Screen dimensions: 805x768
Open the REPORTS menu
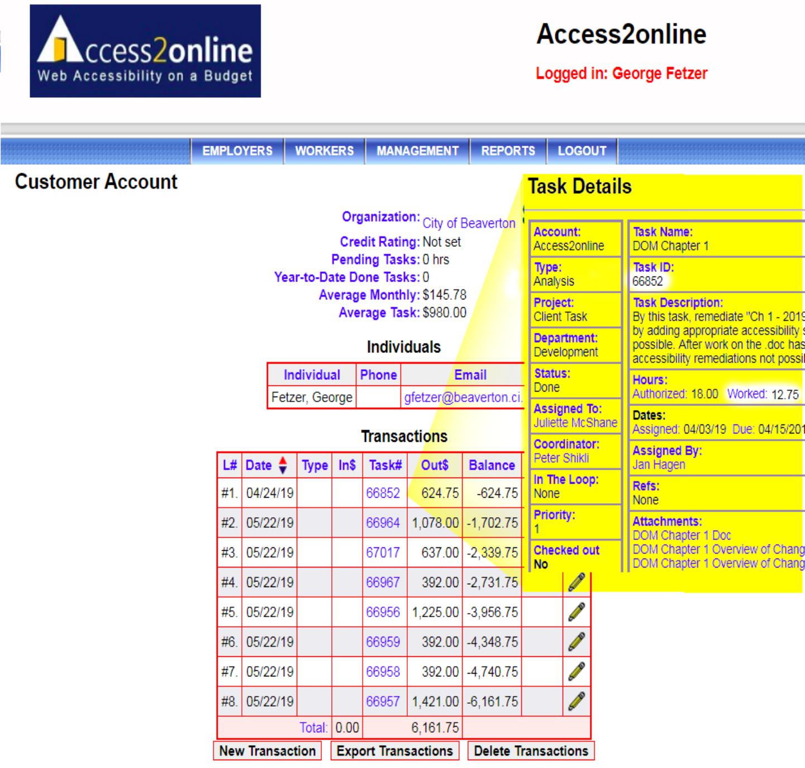tap(508, 151)
